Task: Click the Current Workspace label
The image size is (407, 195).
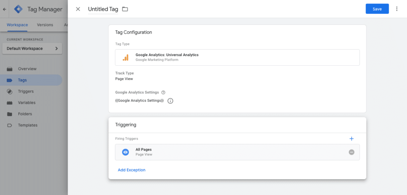Action: point(25,40)
